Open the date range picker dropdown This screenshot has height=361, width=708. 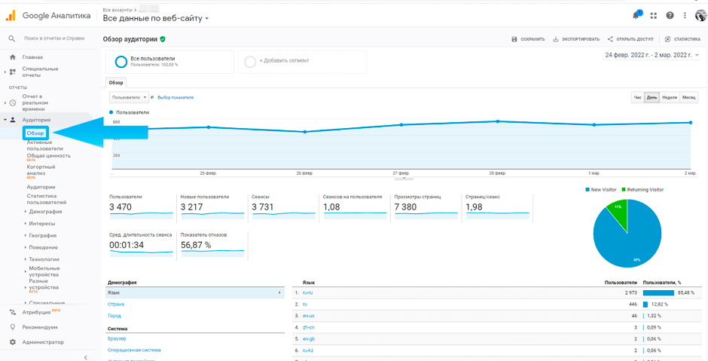pos(652,55)
